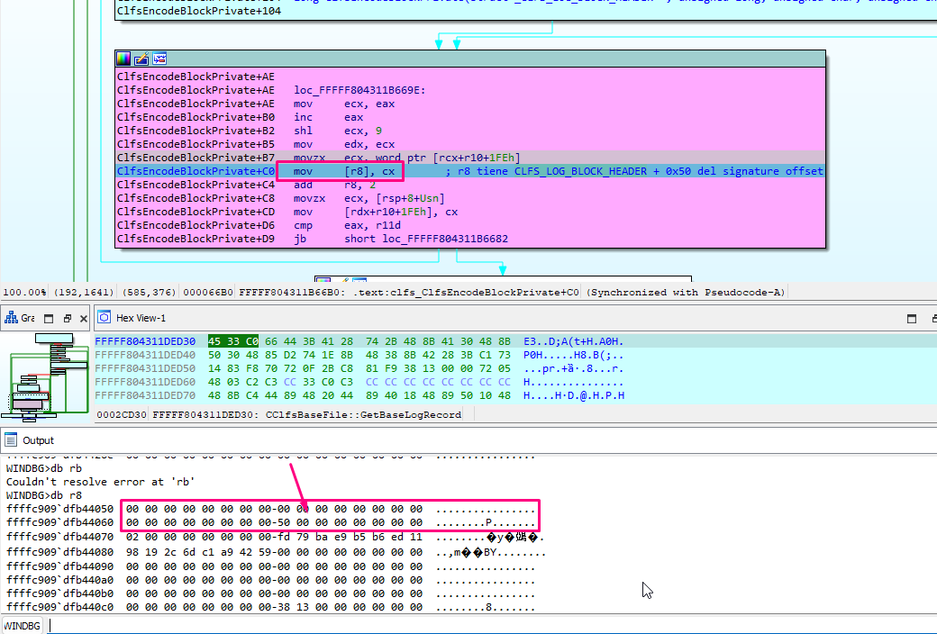Select the 'mov ecx, eax' instruction line
The image size is (937, 634).
(x=344, y=104)
